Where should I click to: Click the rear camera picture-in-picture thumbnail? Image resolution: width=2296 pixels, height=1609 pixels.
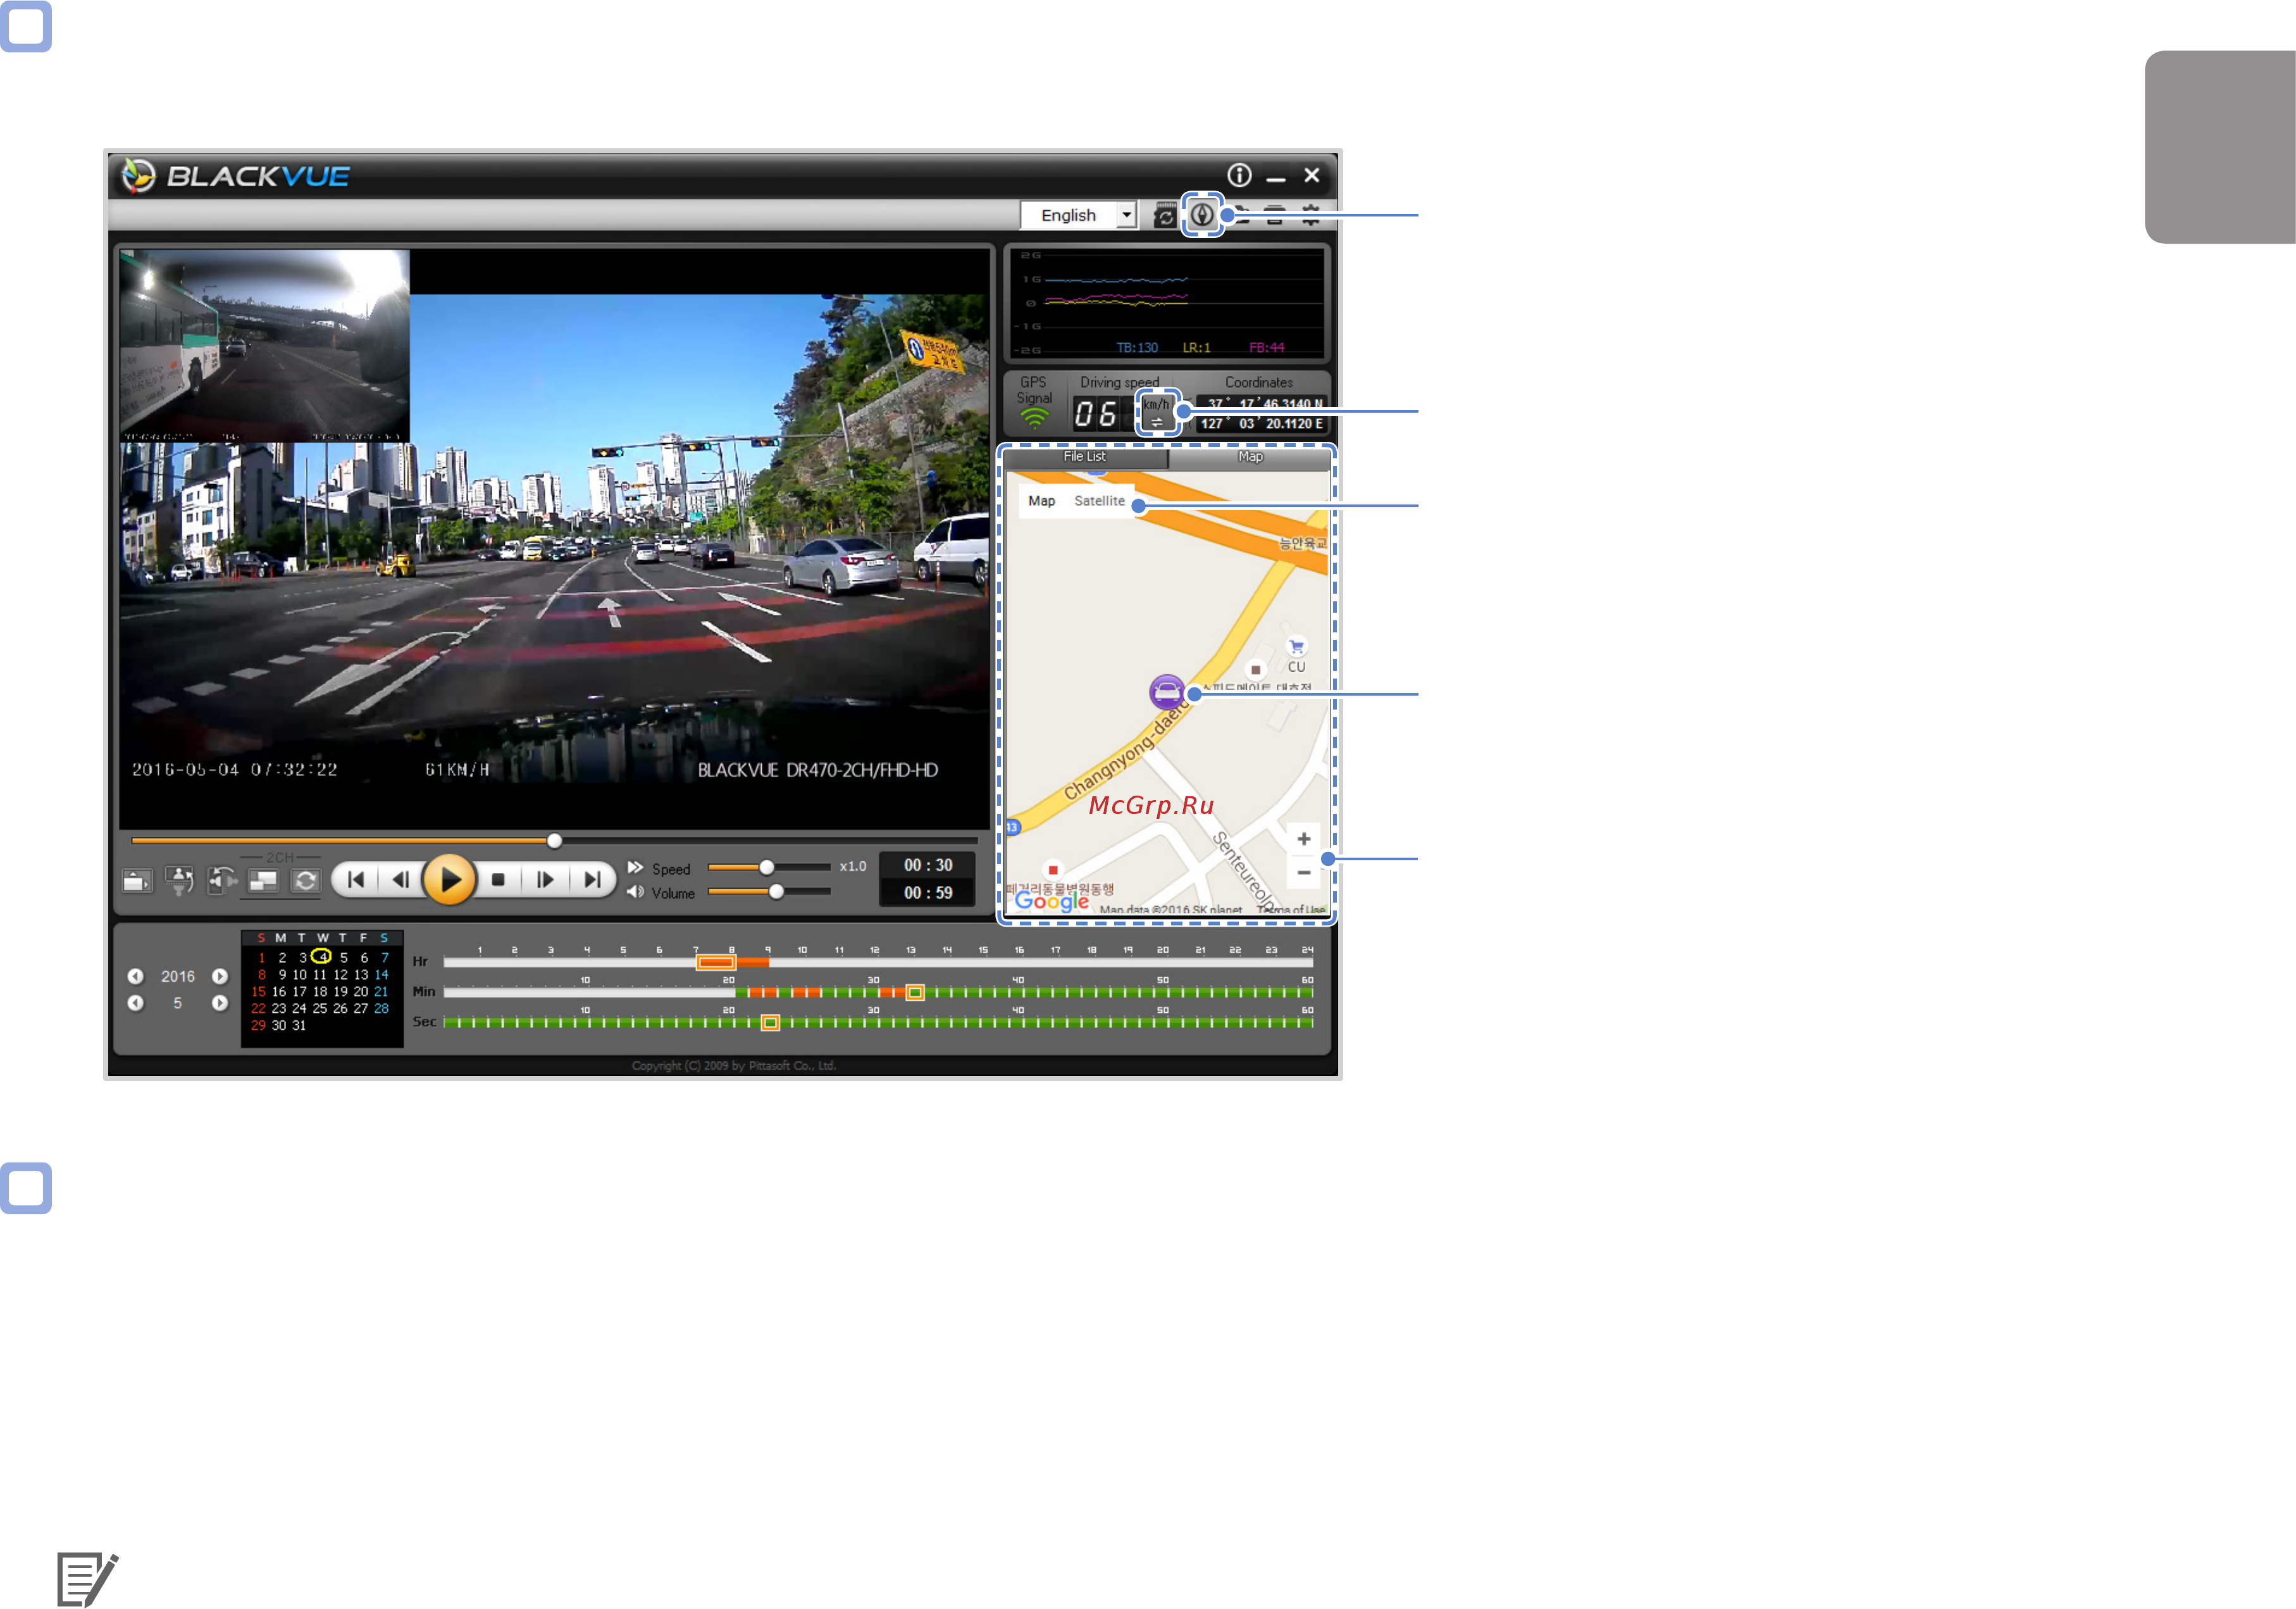pos(265,345)
